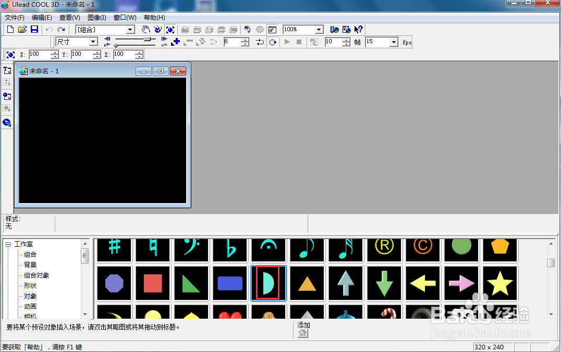This screenshot has width=561, height=352.
Task: Choose the orange triangle object thumbnail
Action: click(307, 283)
